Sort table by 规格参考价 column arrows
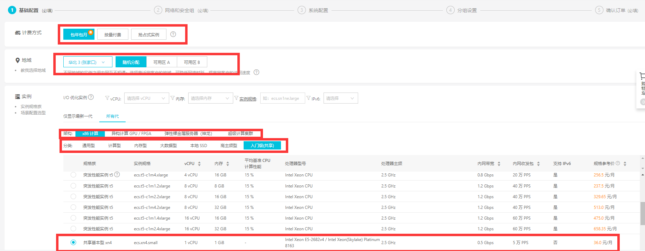The height and width of the screenshot is (251, 645). [625, 164]
